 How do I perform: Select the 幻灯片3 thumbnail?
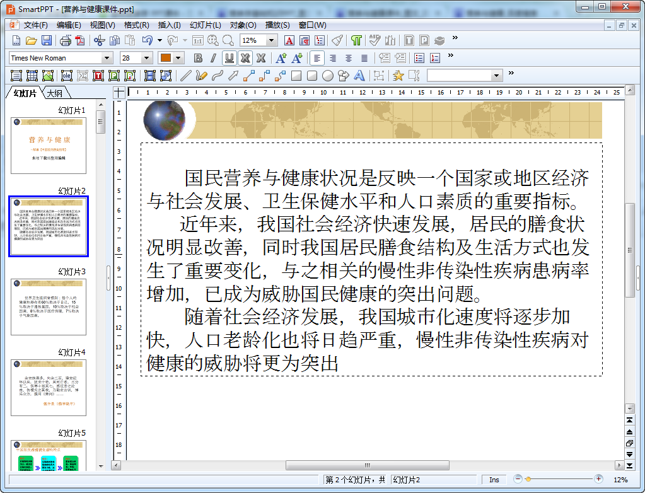[49, 307]
